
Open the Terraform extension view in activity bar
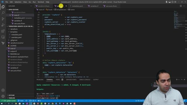point(3,43)
